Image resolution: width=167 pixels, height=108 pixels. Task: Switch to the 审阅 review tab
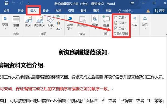(96, 11)
